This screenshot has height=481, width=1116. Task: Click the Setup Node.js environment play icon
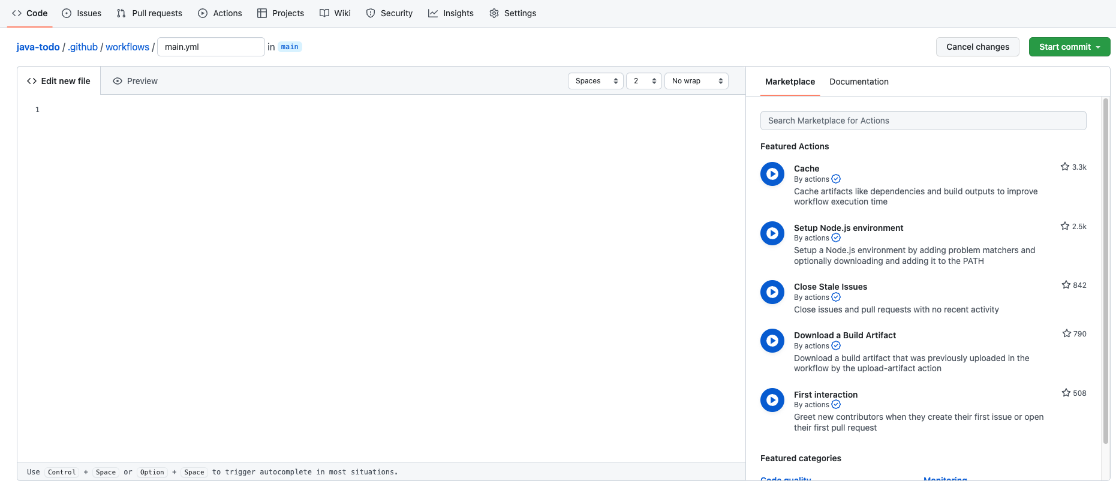(772, 233)
